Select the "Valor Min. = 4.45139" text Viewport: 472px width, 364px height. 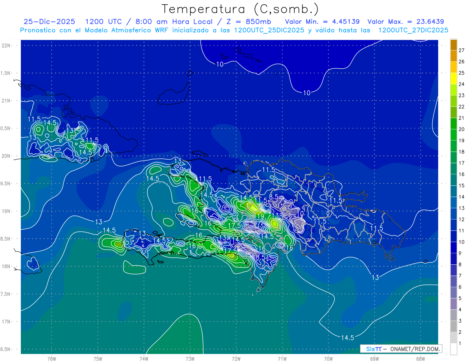[x=322, y=22]
